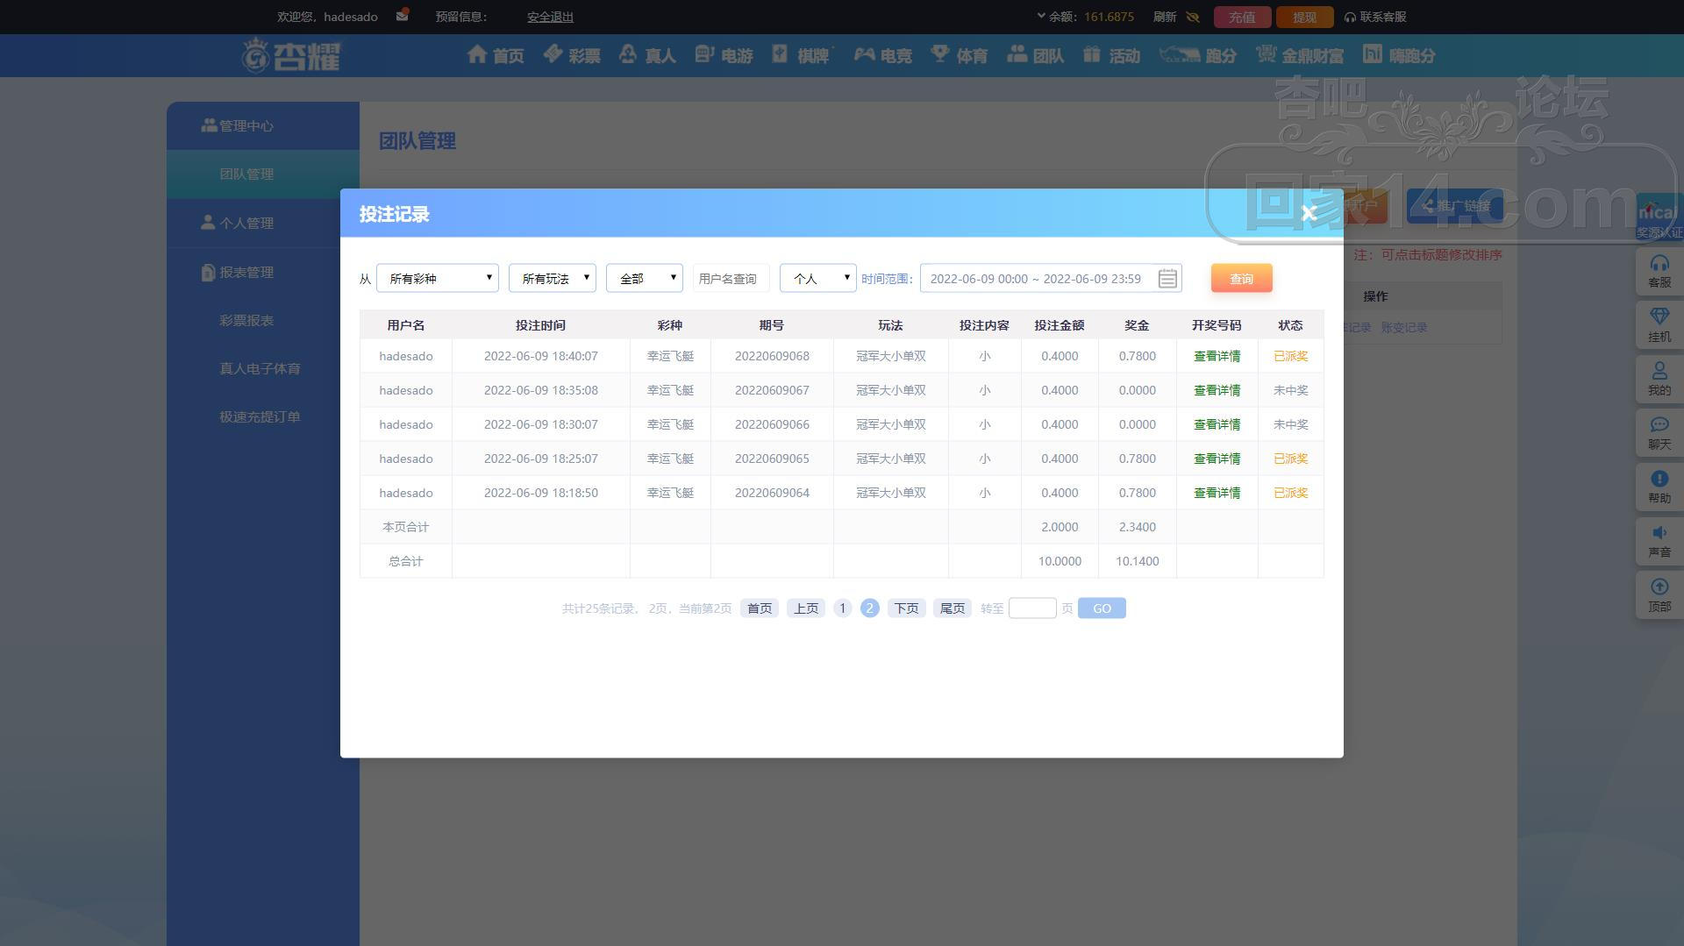
Task: Select 团队管理 in the sidebar
Action: click(x=263, y=174)
